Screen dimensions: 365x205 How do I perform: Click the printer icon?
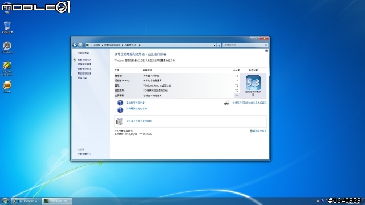coord(226,102)
